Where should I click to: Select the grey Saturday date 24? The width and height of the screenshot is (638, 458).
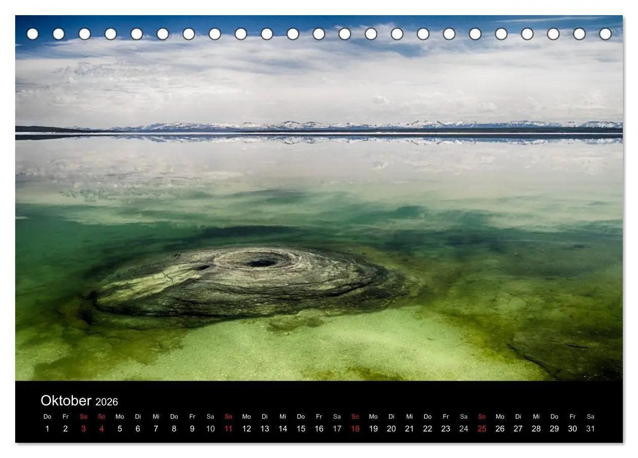(x=464, y=429)
